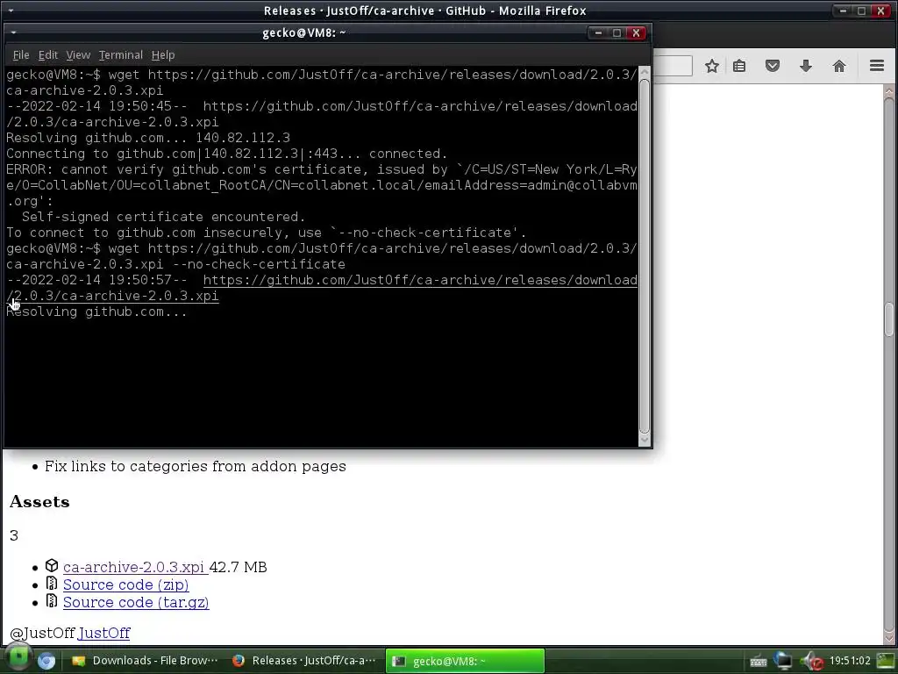
Task: Open the terminal File menu
Action: pyautogui.click(x=21, y=55)
